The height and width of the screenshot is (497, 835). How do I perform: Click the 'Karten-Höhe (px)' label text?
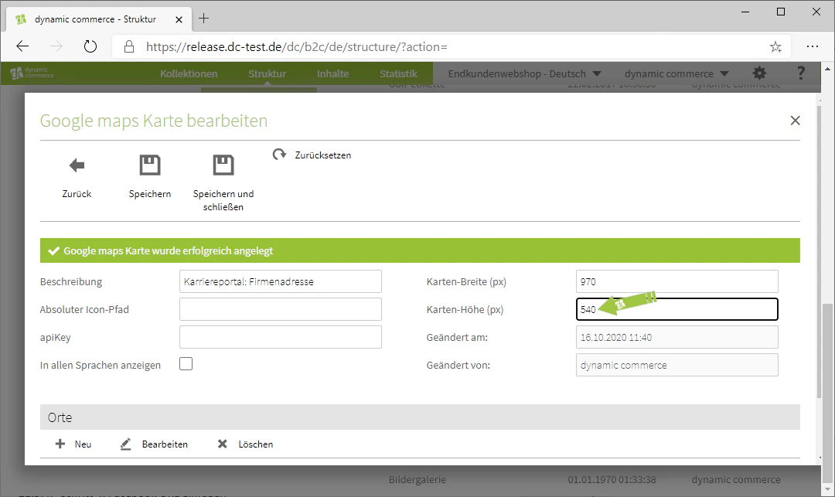pyautogui.click(x=465, y=310)
